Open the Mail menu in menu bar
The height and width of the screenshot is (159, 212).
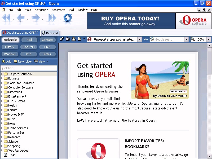pos(71,10)
